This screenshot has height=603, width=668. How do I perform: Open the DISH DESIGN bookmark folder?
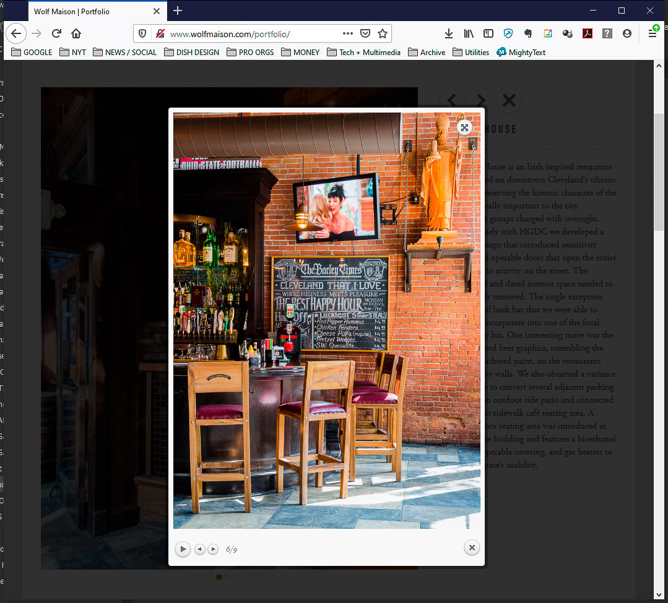coord(191,53)
